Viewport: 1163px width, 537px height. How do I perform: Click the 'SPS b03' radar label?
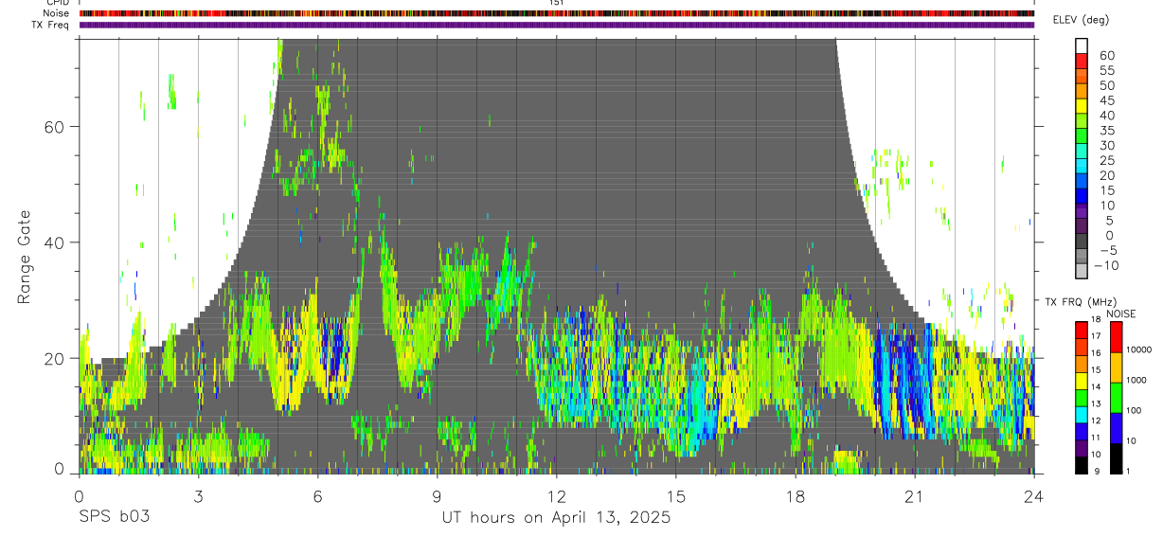pos(114,517)
